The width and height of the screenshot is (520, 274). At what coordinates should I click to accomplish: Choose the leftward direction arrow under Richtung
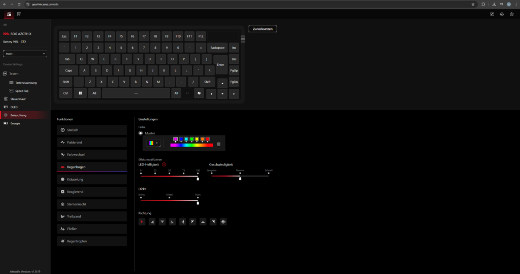(182, 222)
